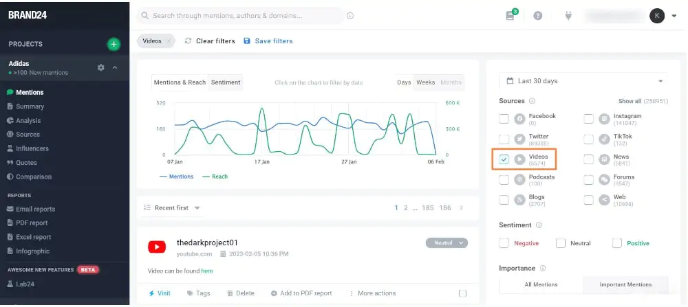Click the help question mark icon
Screen dimensions: 688x307
point(538,16)
